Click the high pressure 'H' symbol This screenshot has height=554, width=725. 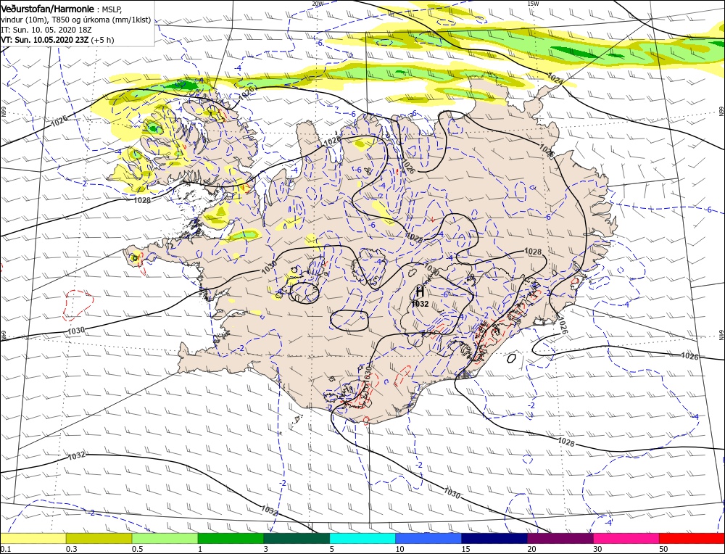click(x=420, y=292)
